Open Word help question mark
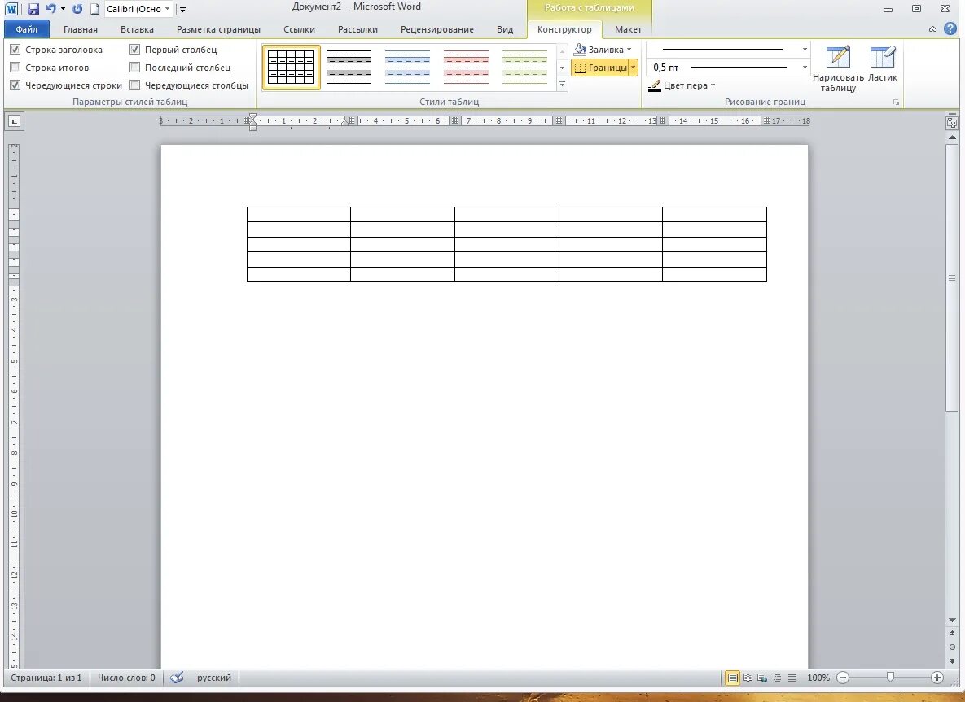The height and width of the screenshot is (702, 965). pos(950,28)
